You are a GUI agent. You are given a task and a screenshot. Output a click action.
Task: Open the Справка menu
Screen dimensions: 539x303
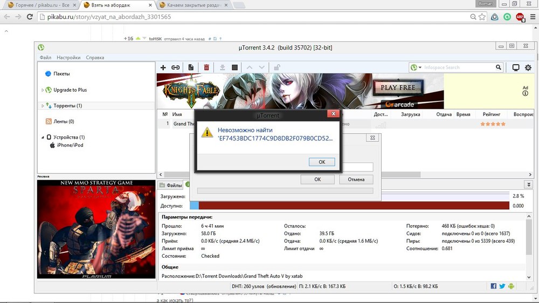point(95,58)
